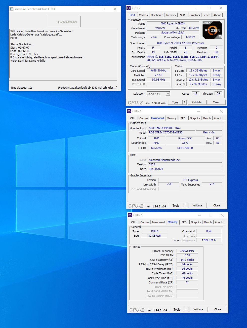Click the Threads 24 value field
The image size is (247, 328).
[x=219, y=93]
